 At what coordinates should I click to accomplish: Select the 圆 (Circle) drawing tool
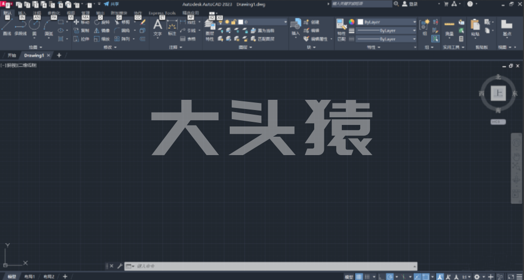point(34,27)
